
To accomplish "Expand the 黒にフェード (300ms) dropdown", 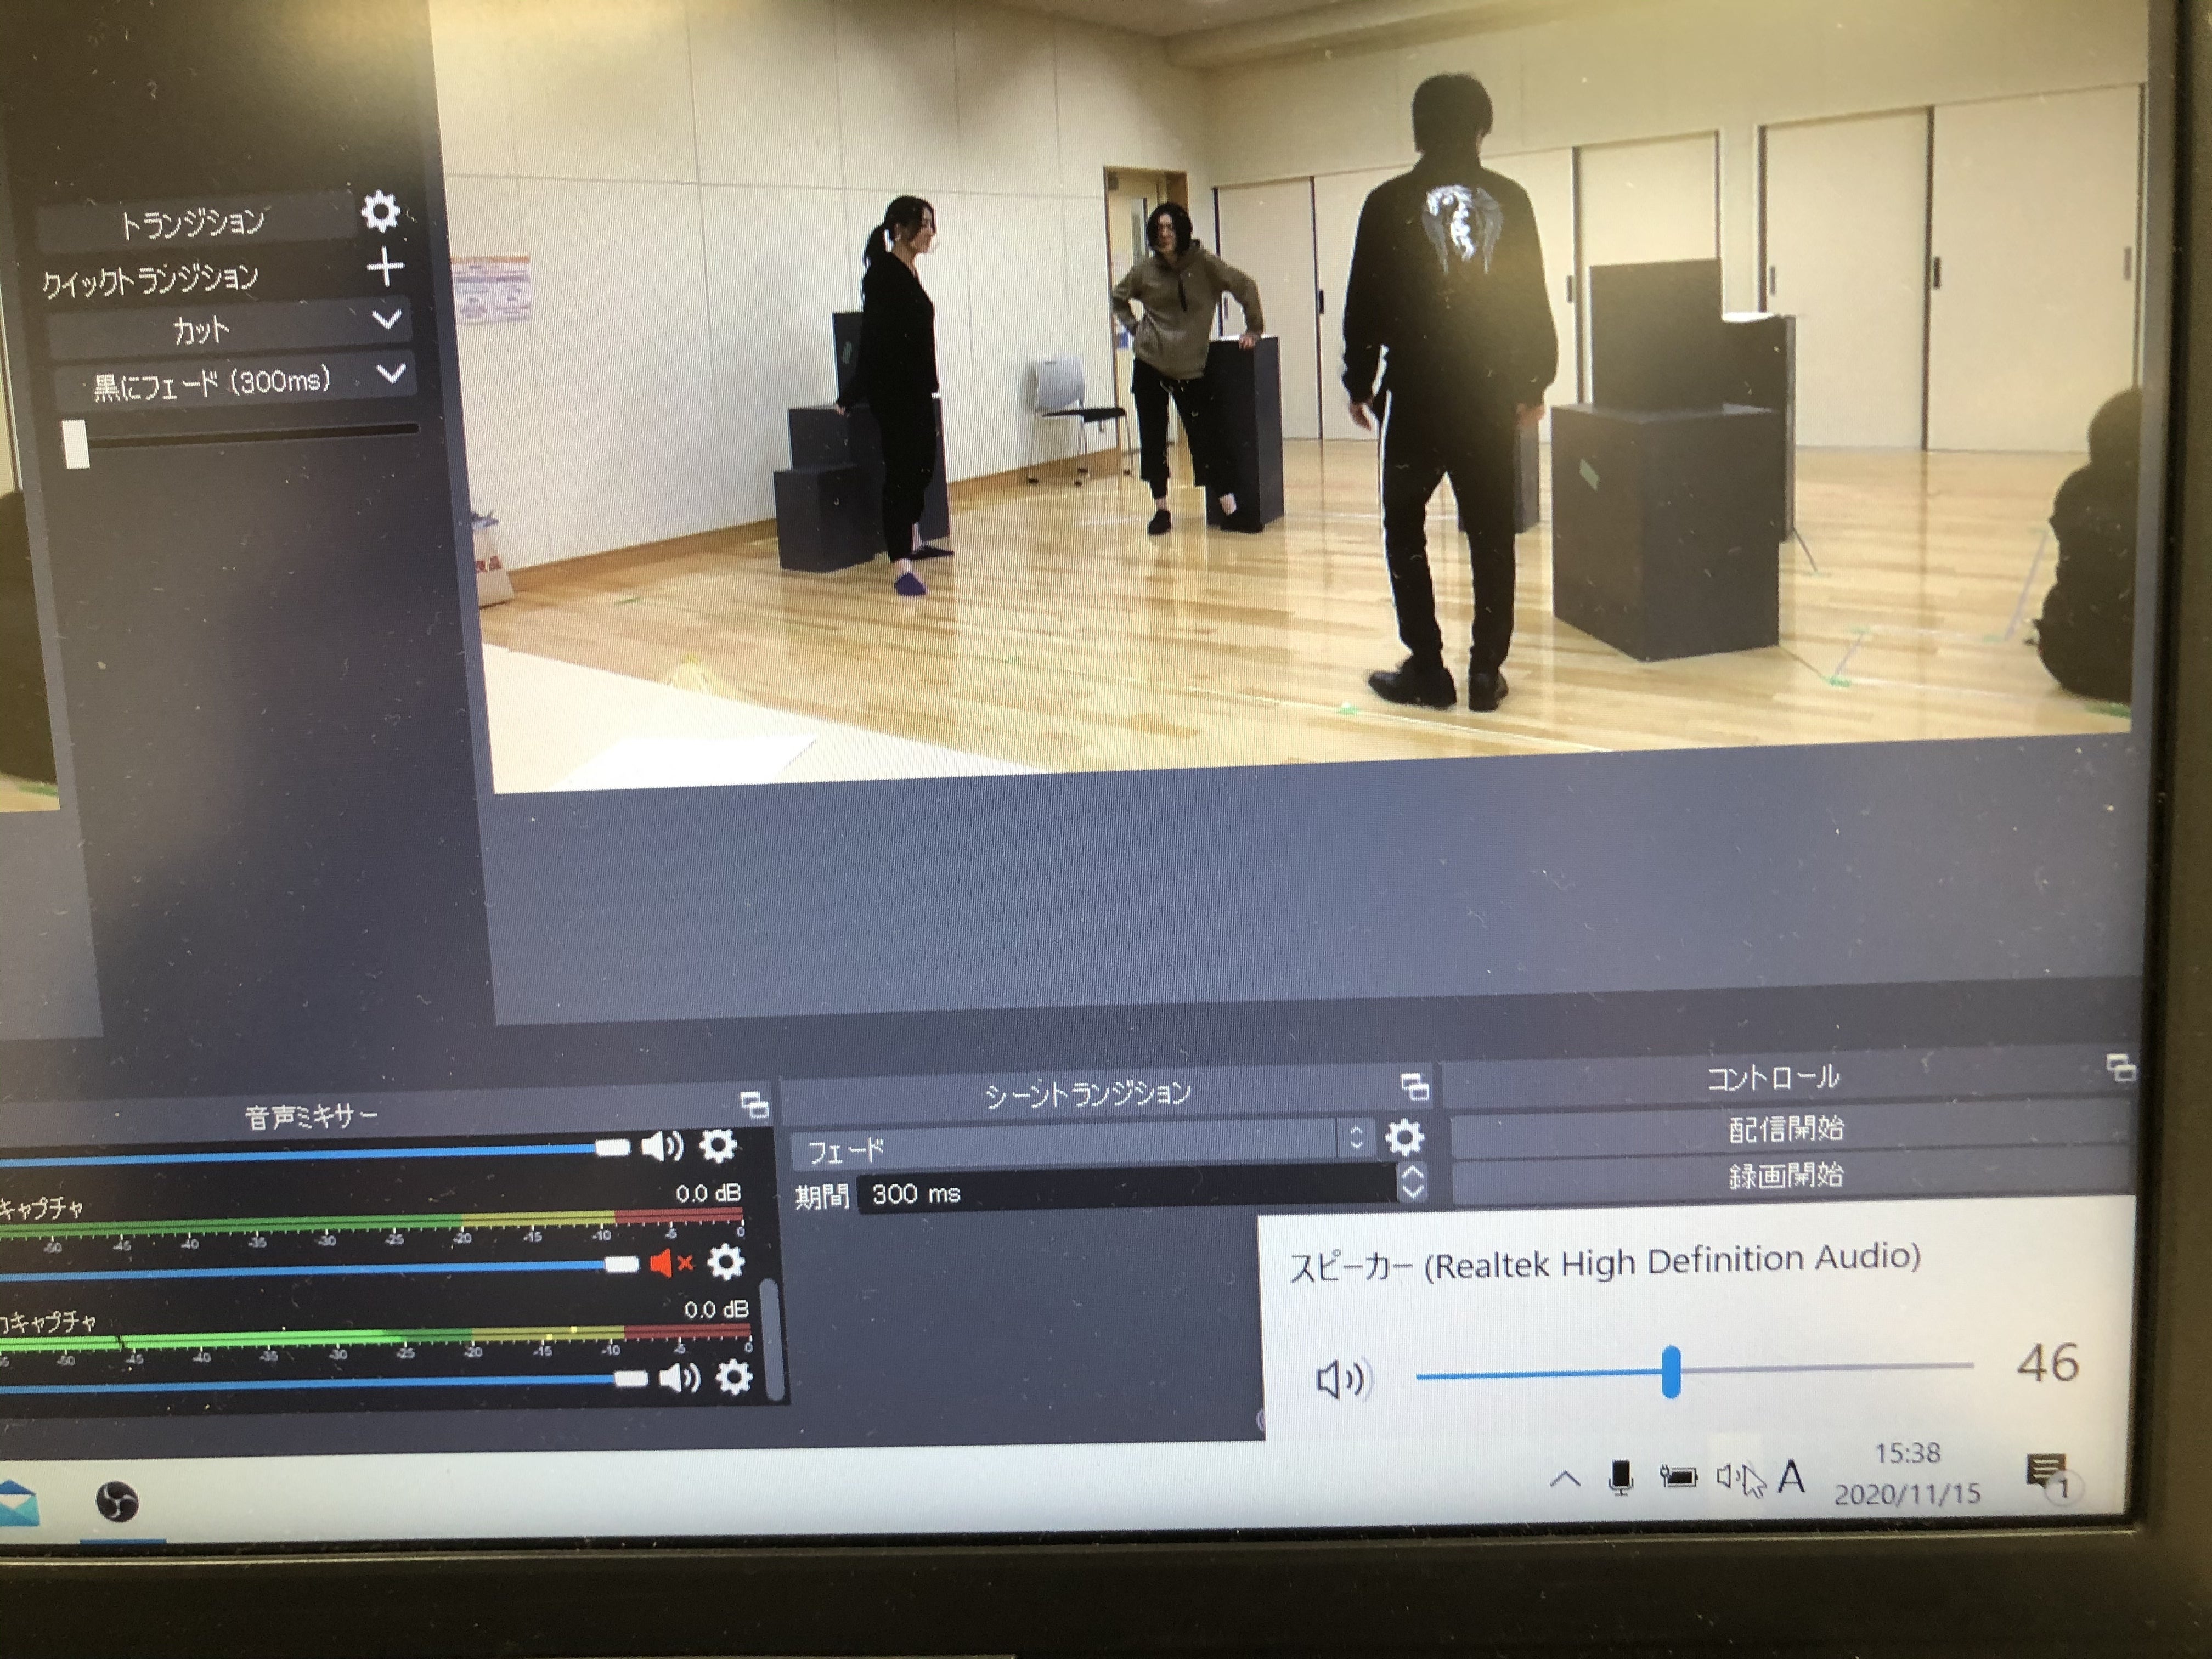I will pyautogui.click(x=391, y=375).
